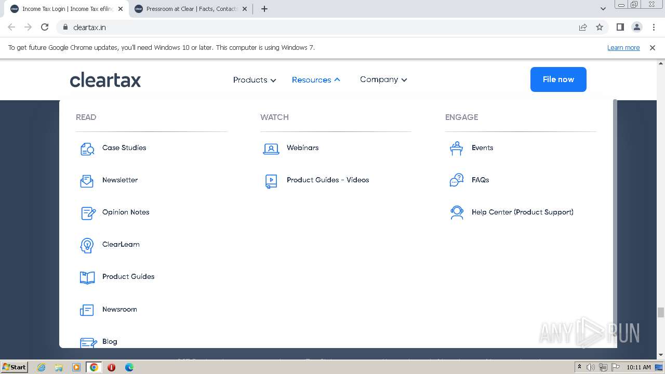Click the Product Guides Videos play icon

click(271, 181)
